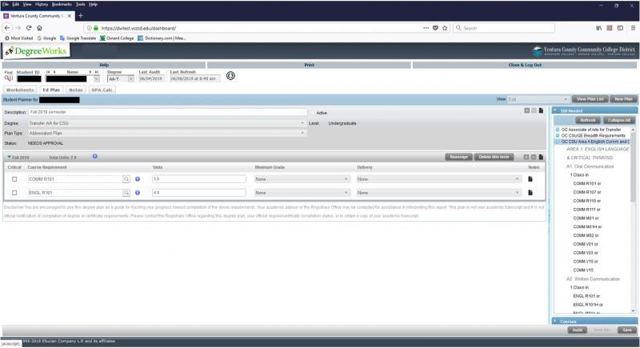Go to the previous student record arrow
The width and height of the screenshot is (640, 348).
pos(54,72)
